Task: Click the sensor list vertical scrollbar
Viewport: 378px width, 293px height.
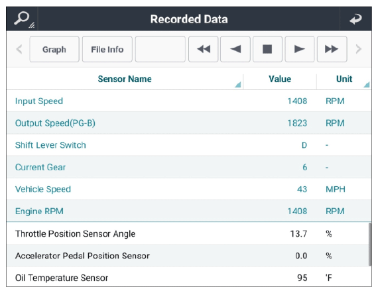Action: [x=370, y=245]
